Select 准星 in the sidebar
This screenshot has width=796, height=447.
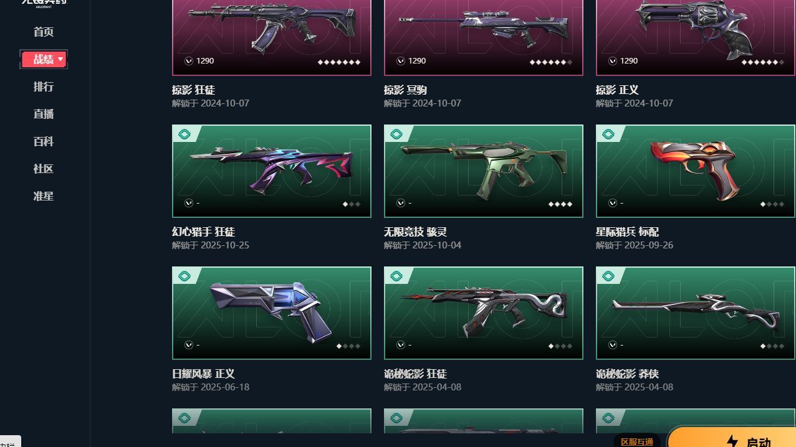click(44, 196)
